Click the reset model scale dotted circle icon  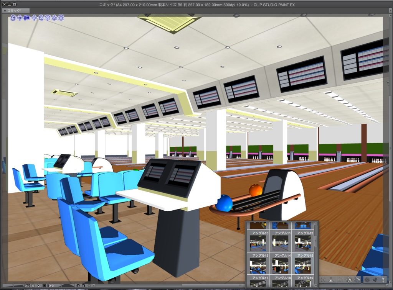click(x=341, y=280)
